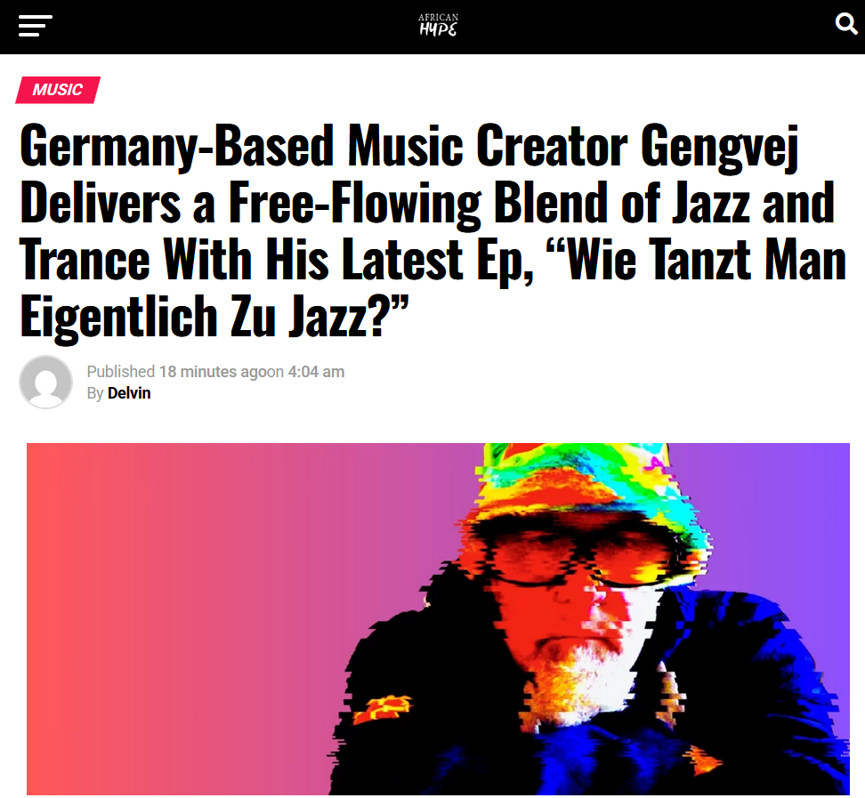The image size is (865, 798).
Task: Click author name Delvin
Action: [129, 393]
